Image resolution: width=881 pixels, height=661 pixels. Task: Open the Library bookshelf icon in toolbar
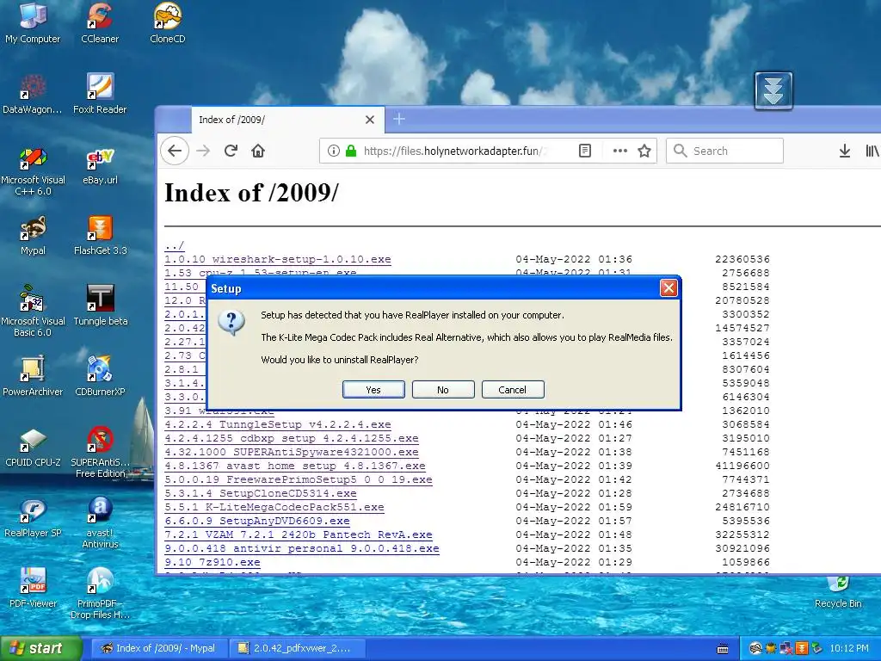(x=872, y=151)
